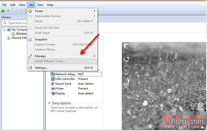Expand the Manage submenu arrow

pyautogui.click(x=95, y=56)
